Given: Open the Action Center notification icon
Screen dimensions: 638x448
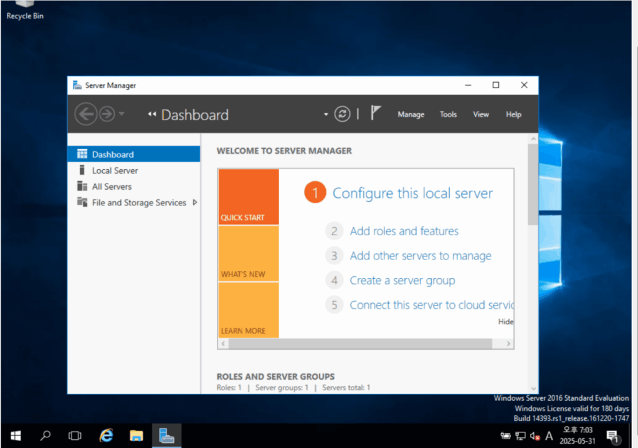Looking at the screenshot, I should (612, 437).
